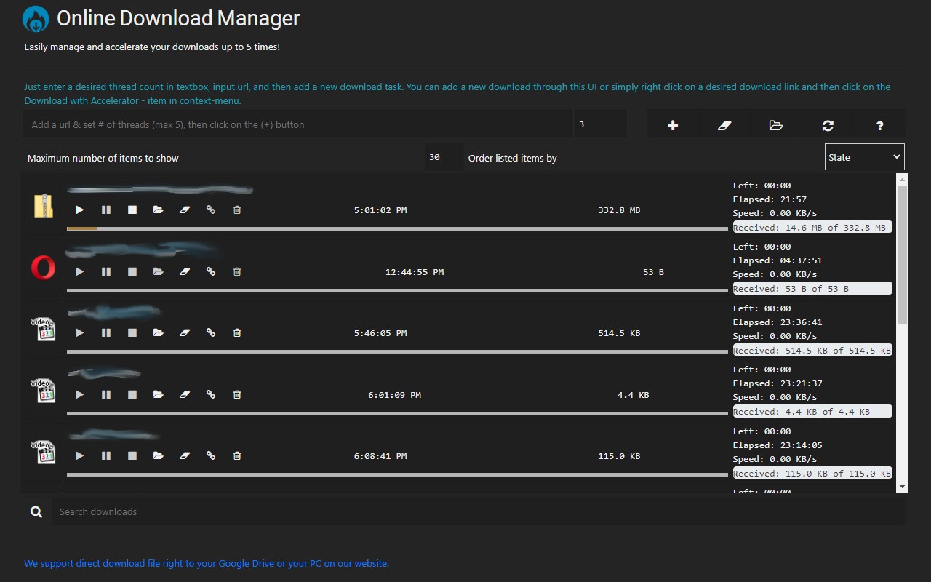
Task: Click the plus button to add download
Action: coord(673,125)
